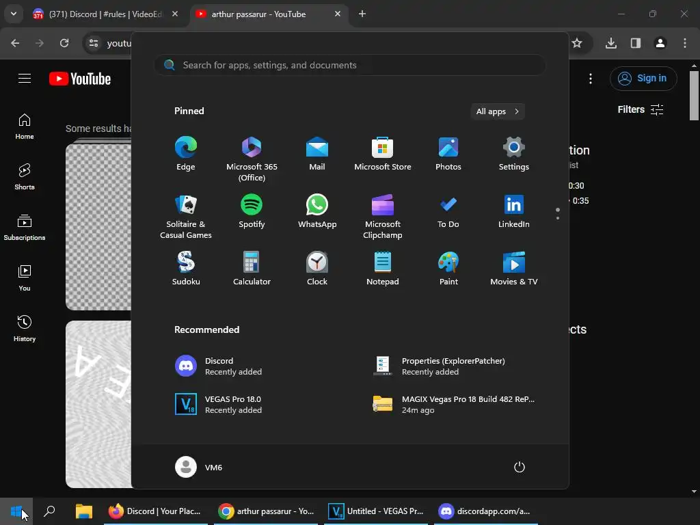Image resolution: width=700 pixels, height=525 pixels.
Task: Open YouTube Shorts in sidebar
Action: point(25,177)
